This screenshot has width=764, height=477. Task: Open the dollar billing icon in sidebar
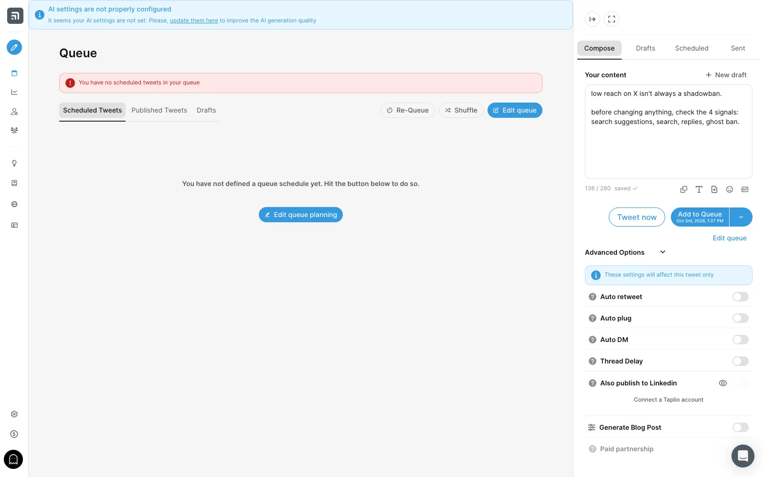click(14, 434)
